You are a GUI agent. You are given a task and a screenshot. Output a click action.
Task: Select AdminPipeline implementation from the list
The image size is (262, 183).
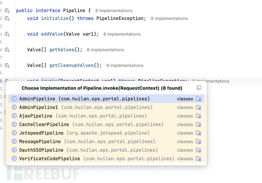click(x=37, y=99)
